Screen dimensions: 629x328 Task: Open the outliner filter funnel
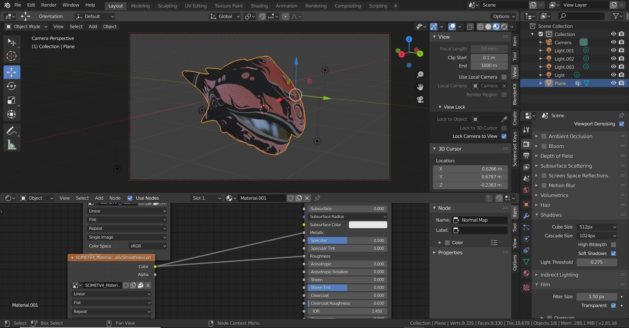coord(616,16)
